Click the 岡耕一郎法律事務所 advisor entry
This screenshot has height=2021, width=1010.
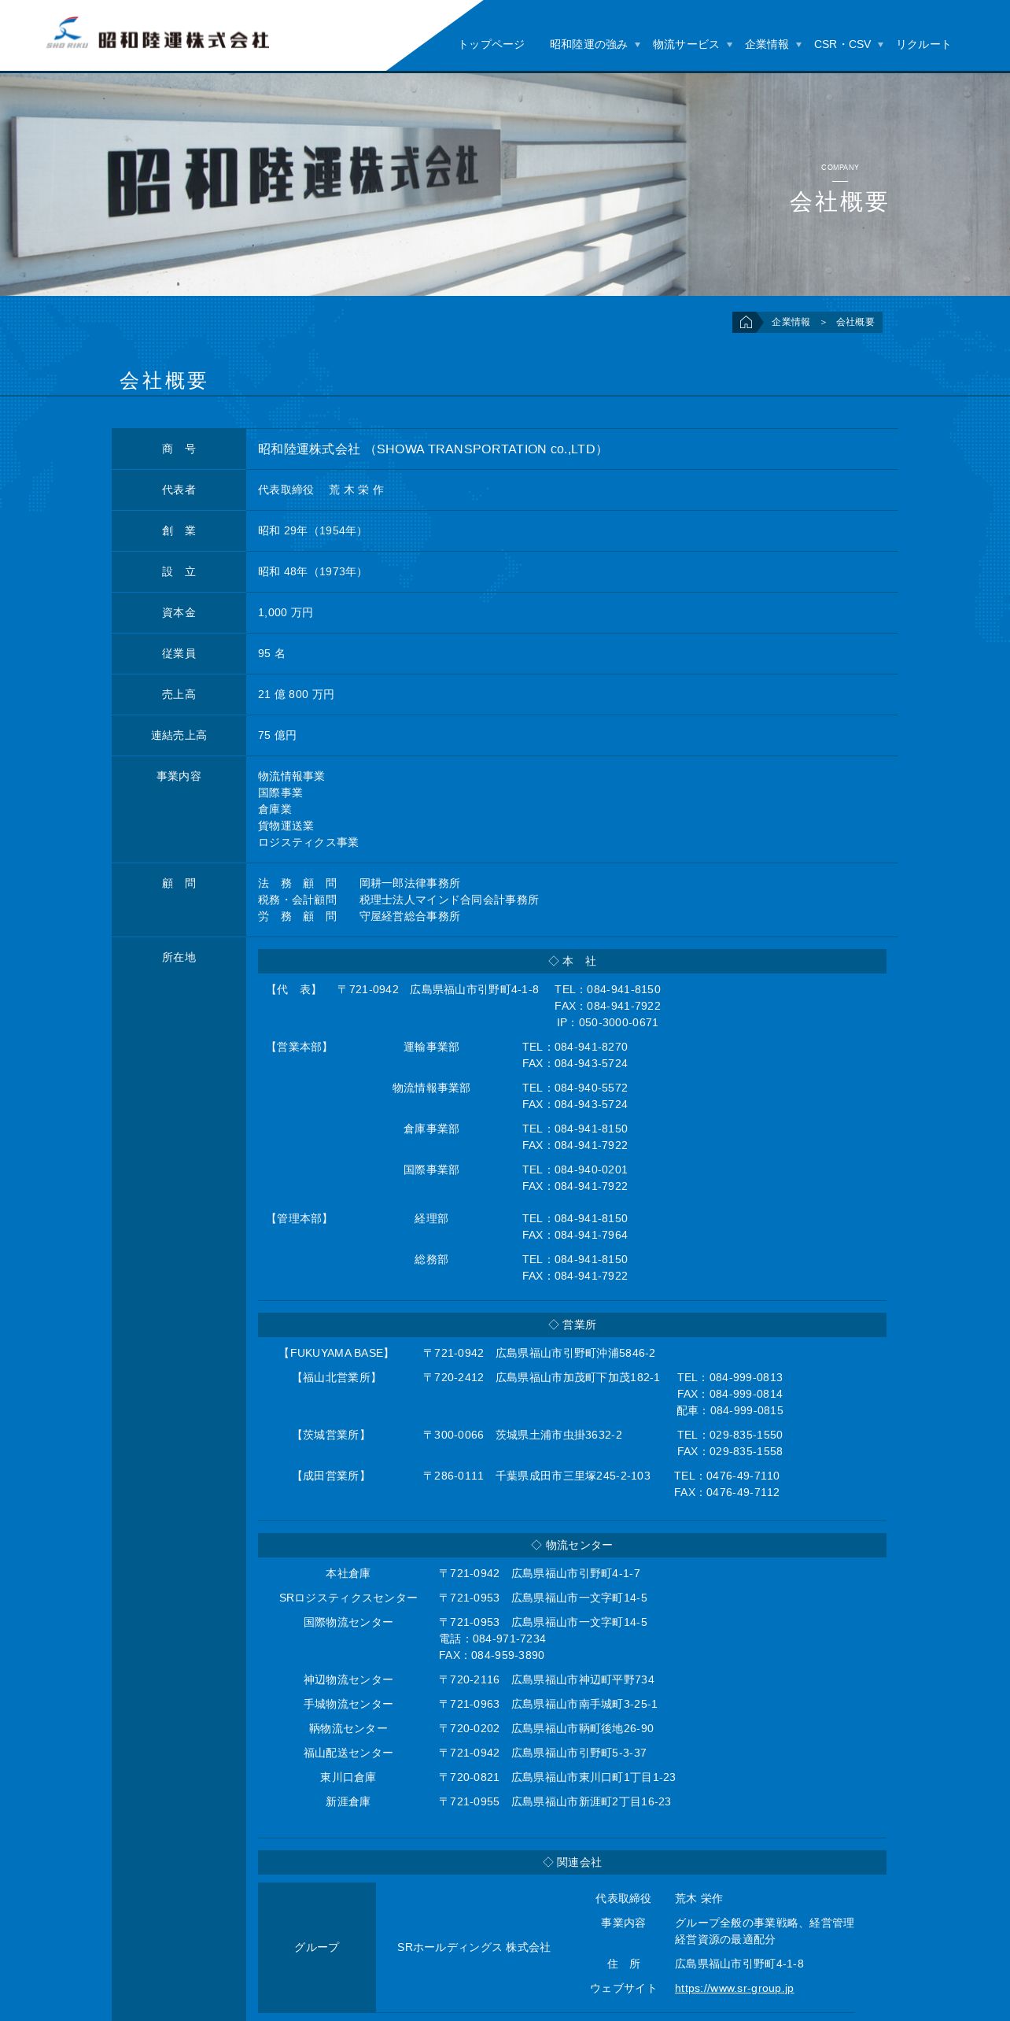tap(410, 883)
